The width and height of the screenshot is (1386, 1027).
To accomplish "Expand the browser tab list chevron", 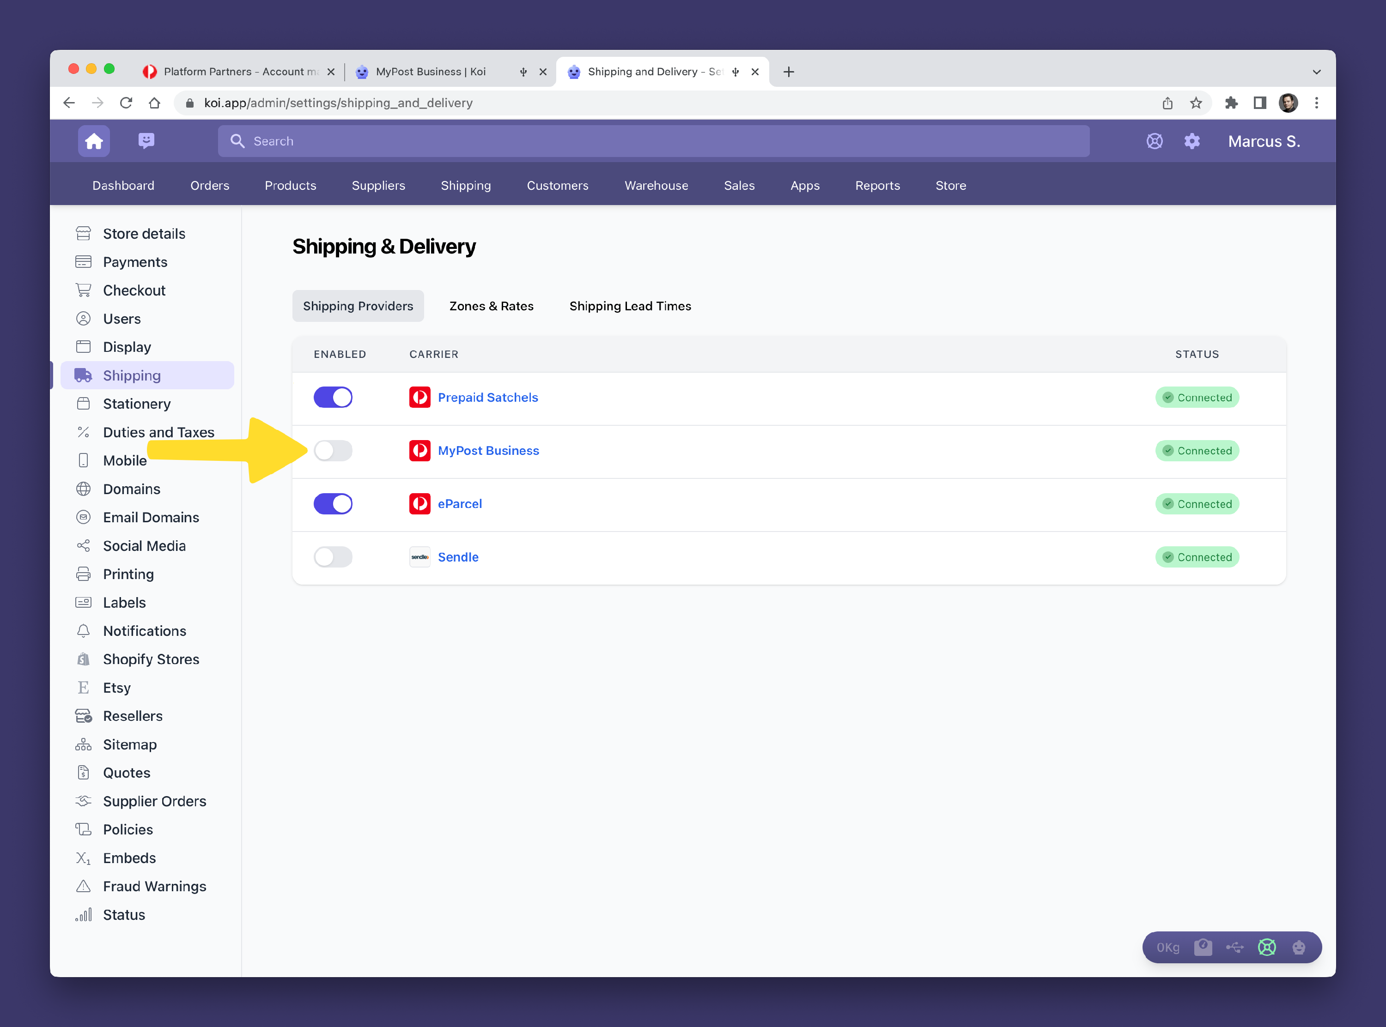I will [1316, 72].
